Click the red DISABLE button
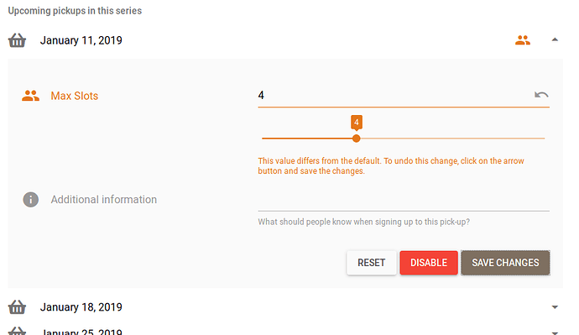Viewport: 579px width, 335px height. click(429, 263)
